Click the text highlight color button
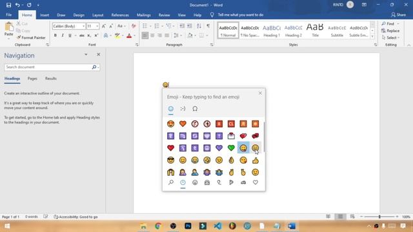This screenshot has width=413, height=232. [117, 35]
